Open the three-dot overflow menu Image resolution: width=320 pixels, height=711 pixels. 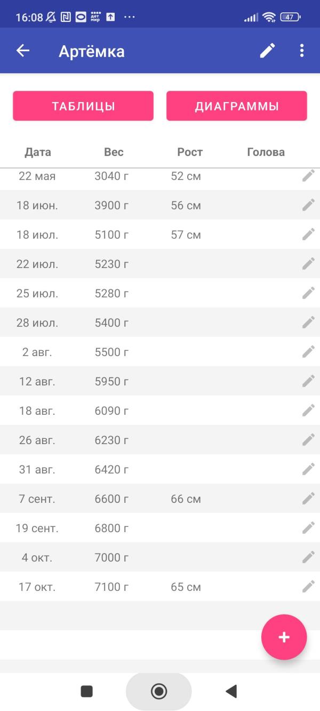pyautogui.click(x=302, y=51)
